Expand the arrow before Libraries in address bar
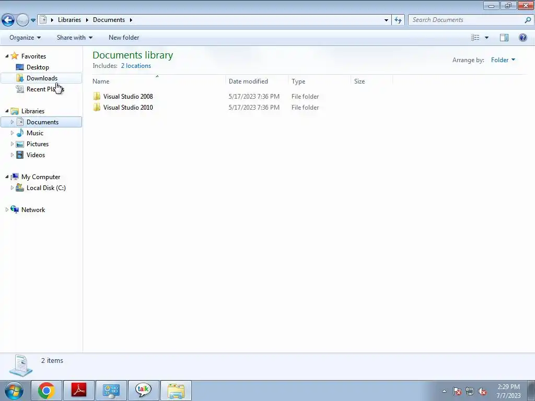 point(52,20)
